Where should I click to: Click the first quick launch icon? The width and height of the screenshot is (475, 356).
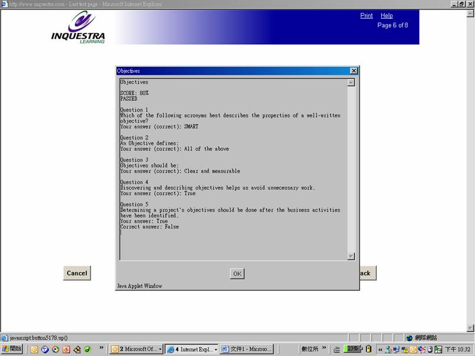pos(34,349)
